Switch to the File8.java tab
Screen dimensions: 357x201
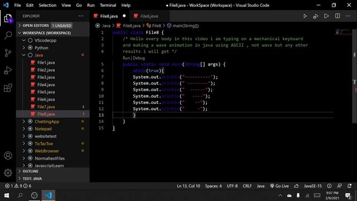pos(110,16)
